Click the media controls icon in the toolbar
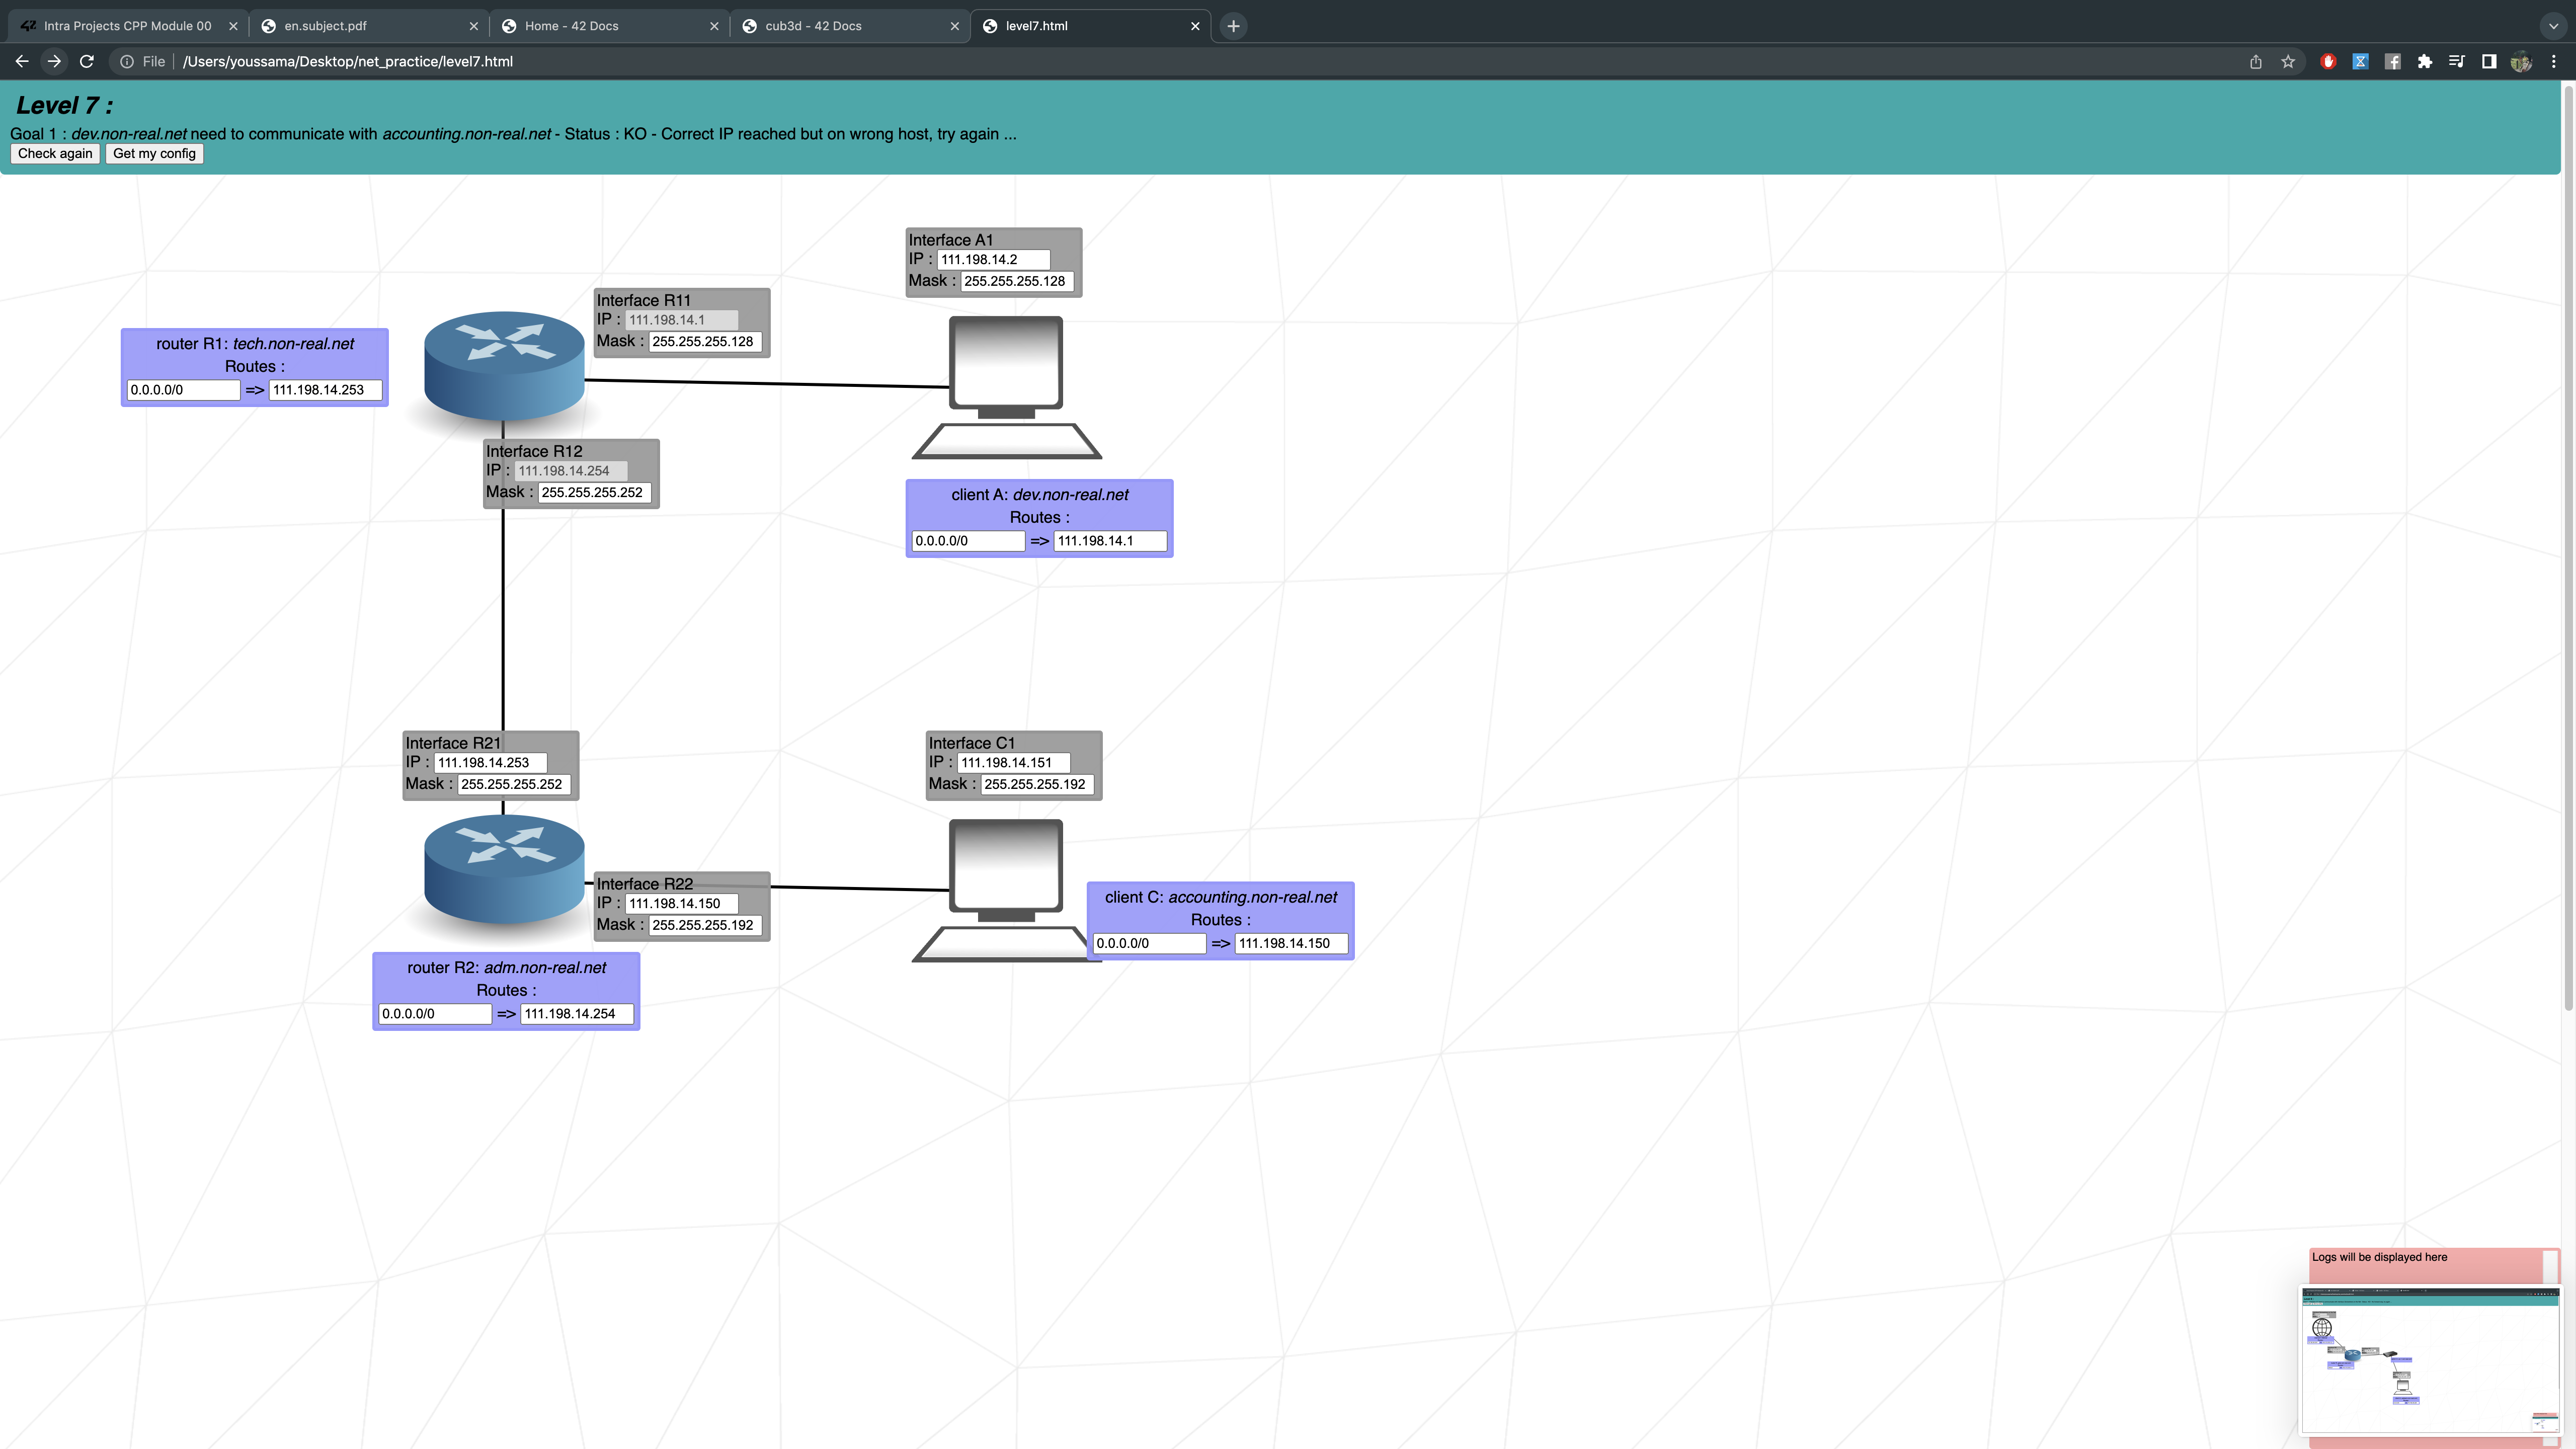 pos(2457,61)
